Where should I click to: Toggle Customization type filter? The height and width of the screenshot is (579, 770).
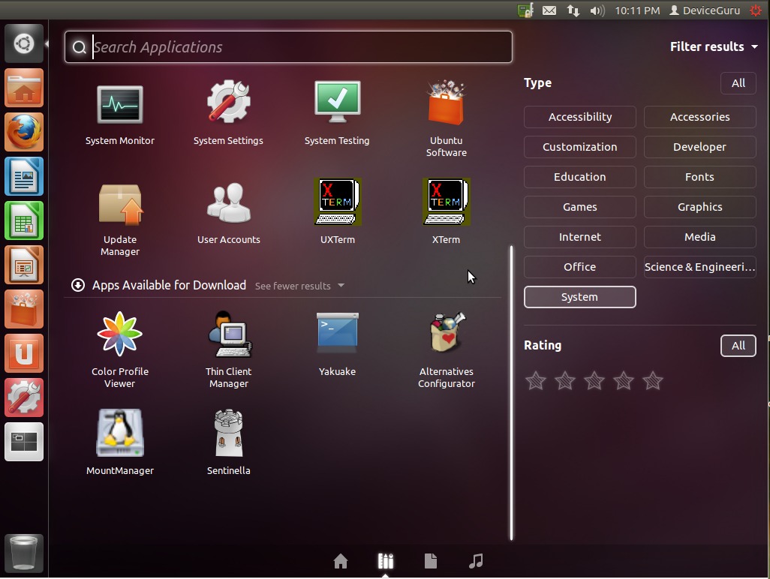point(580,147)
